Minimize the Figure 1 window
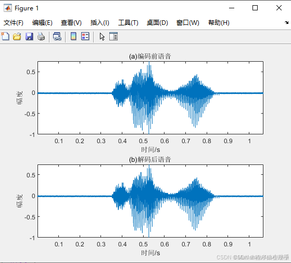 [232, 8]
